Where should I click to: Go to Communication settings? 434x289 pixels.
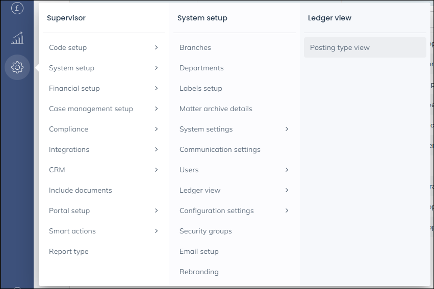click(220, 149)
